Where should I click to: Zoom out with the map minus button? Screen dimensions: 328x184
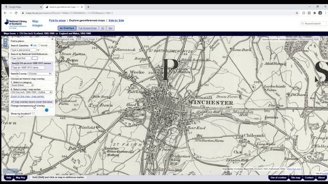pyautogui.click(x=5, y=44)
